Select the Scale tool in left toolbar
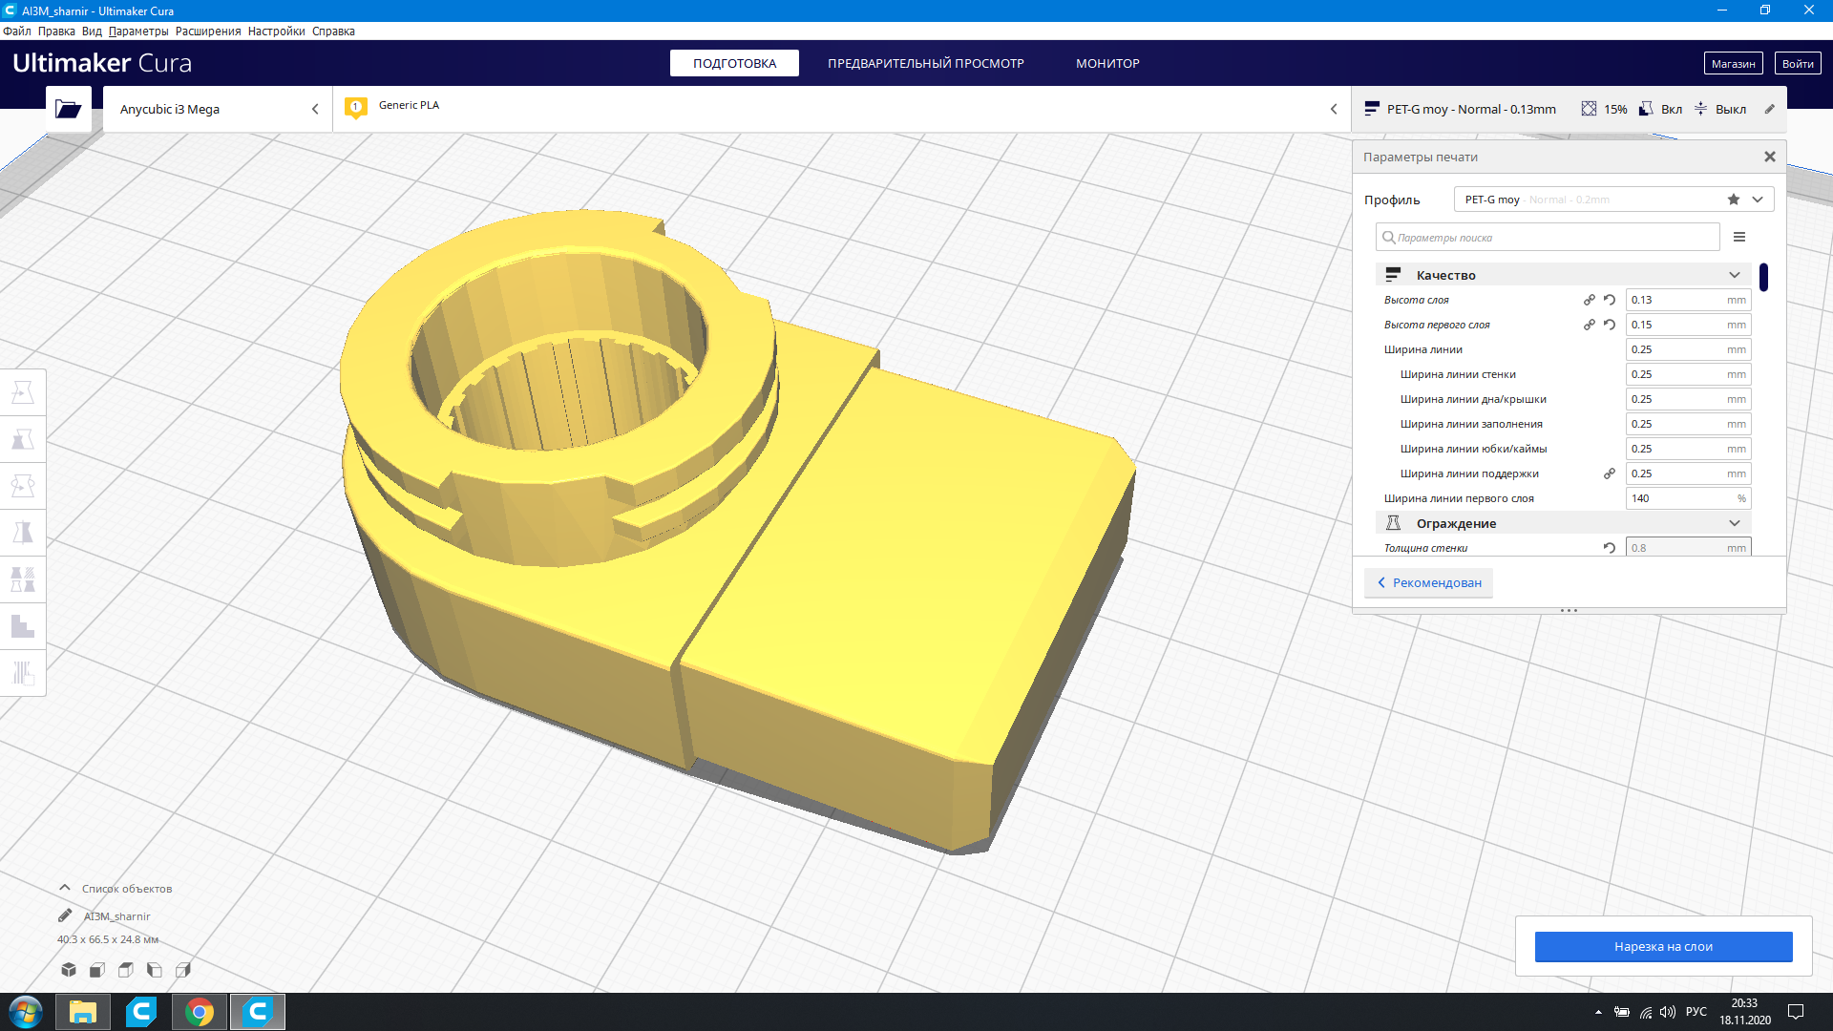Image resolution: width=1833 pixels, height=1031 pixels. pyautogui.click(x=23, y=439)
